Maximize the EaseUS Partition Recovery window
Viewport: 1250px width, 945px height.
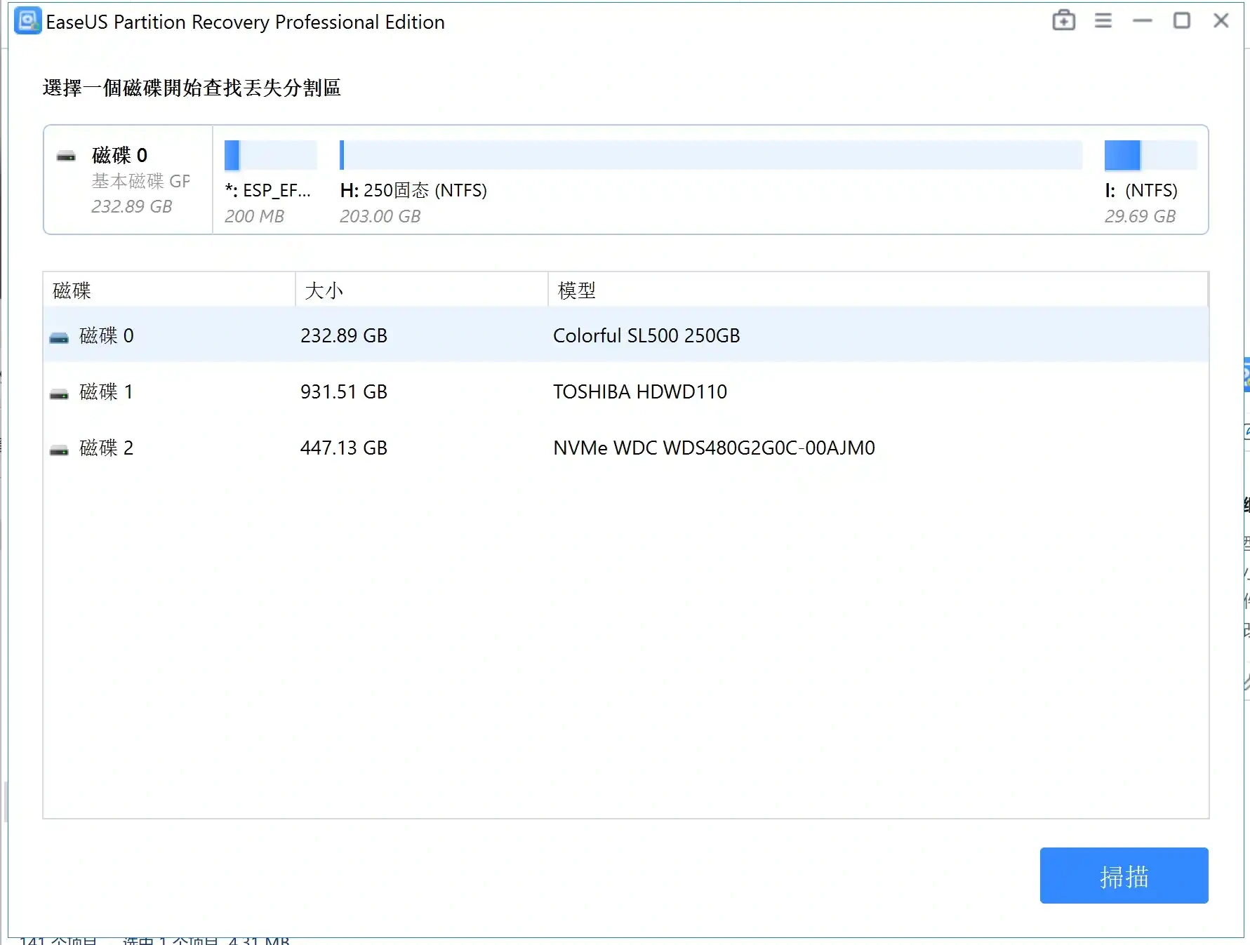point(1182,21)
